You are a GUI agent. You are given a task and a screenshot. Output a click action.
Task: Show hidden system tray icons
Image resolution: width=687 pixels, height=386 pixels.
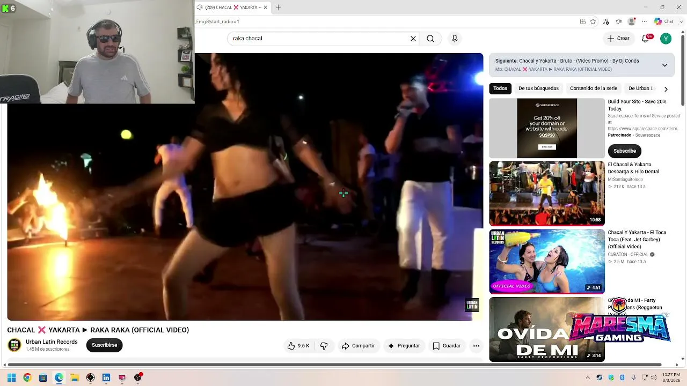(588, 377)
